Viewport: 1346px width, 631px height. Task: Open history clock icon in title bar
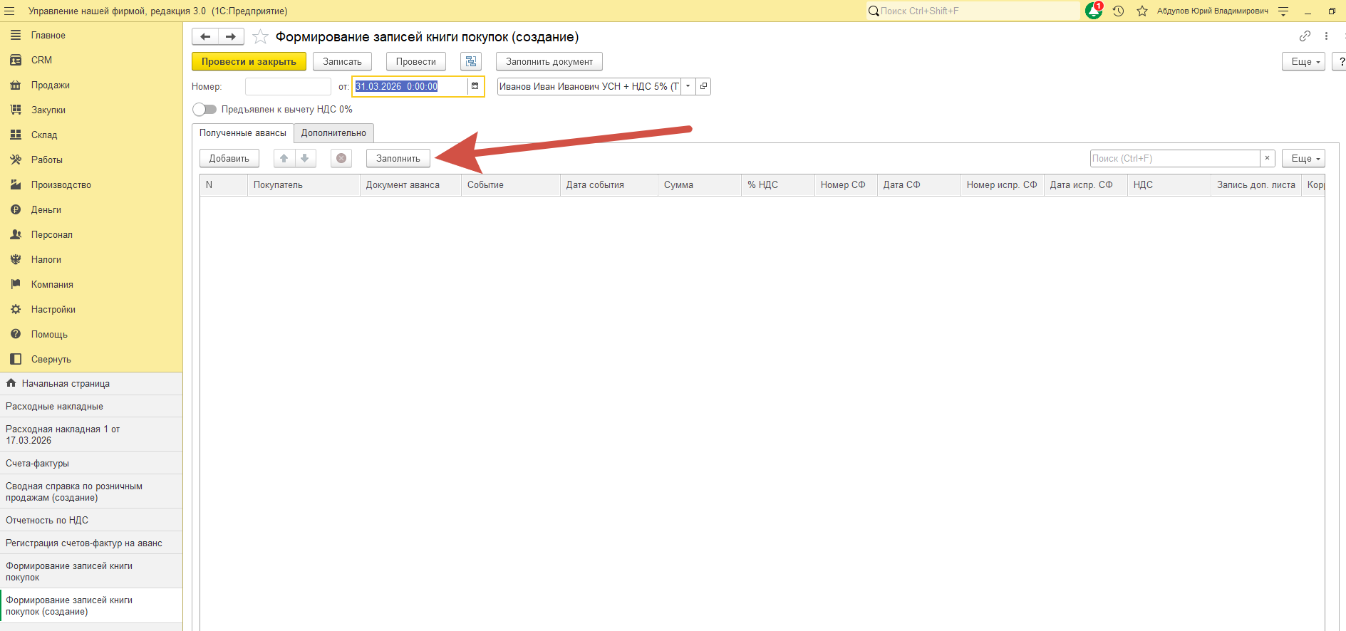1118,11
